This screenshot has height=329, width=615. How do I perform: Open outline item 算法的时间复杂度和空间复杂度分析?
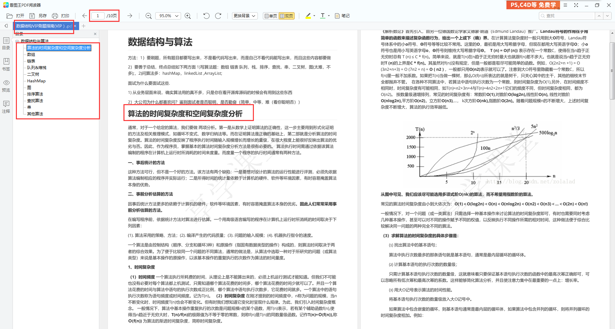(59, 48)
